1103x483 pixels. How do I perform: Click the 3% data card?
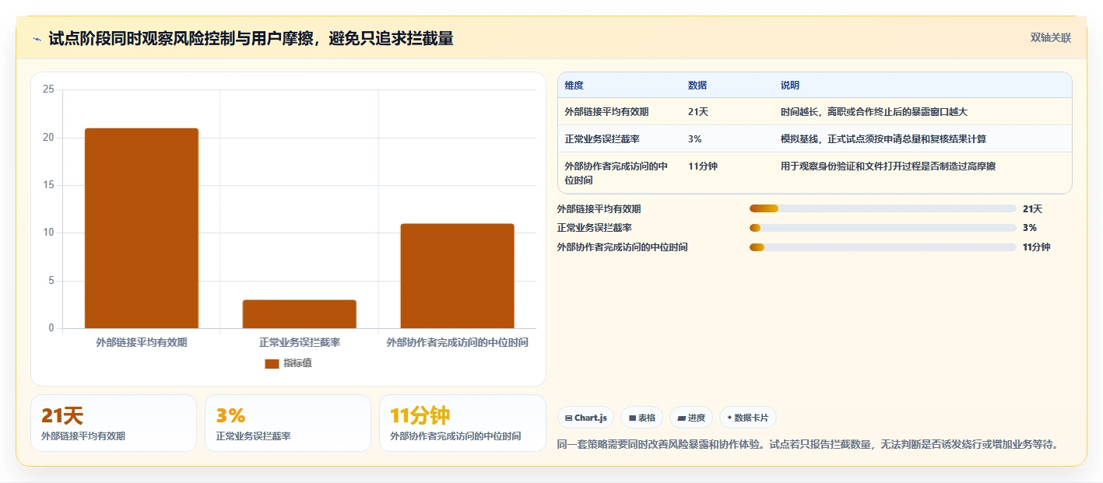point(288,423)
